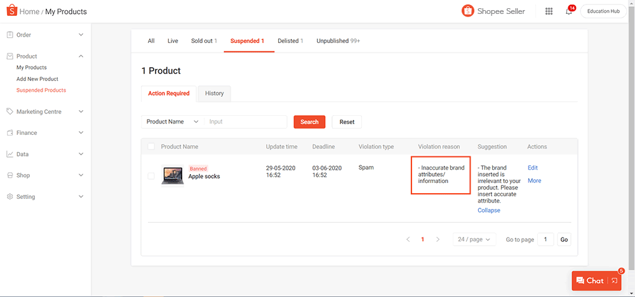
Task: Click the Update time 29-05-2020 cell
Action: click(281, 172)
